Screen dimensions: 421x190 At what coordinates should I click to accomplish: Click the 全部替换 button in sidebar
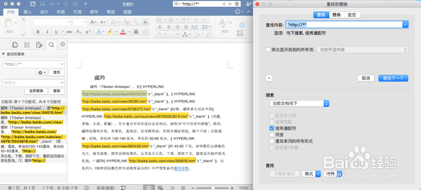(36, 91)
